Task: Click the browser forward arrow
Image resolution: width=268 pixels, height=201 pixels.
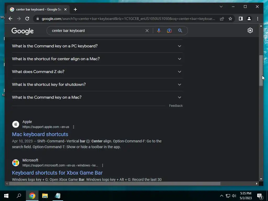Action: [19, 19]
